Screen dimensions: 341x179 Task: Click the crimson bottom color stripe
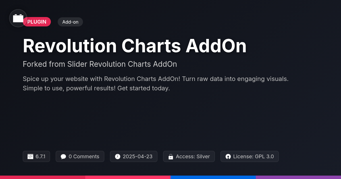(43, 177)
